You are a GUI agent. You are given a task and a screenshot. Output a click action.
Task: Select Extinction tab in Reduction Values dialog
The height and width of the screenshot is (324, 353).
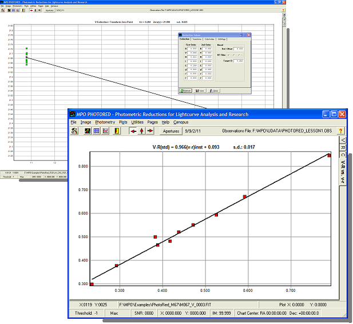pyautogui.click(x=185, y=39)
